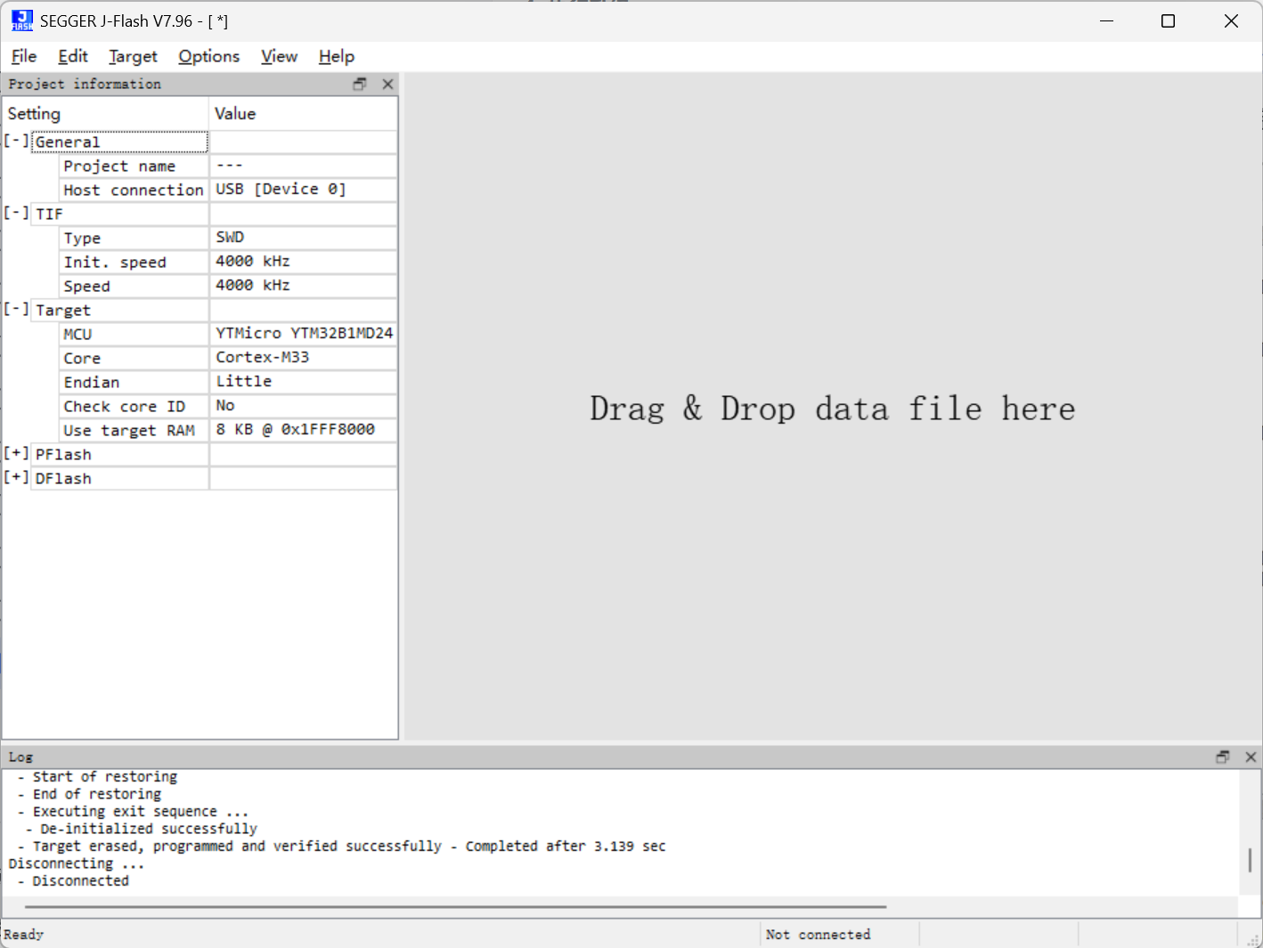Select the Speed setting row
The height and width of the screenshot is (948, 1263).
pos(134,286)
